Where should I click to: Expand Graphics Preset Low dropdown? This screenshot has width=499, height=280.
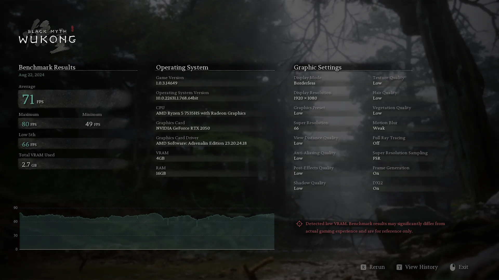pos(298,113)
